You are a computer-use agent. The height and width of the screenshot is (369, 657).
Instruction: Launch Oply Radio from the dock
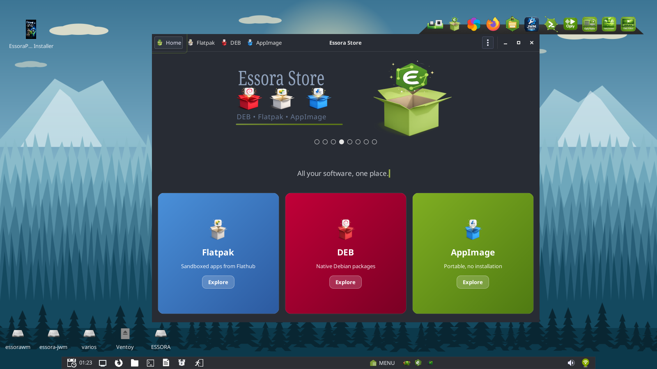pos(590,24)
